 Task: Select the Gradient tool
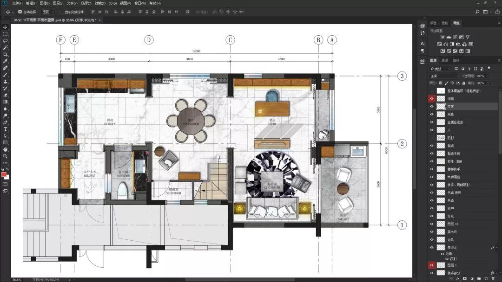click(5, 102)
